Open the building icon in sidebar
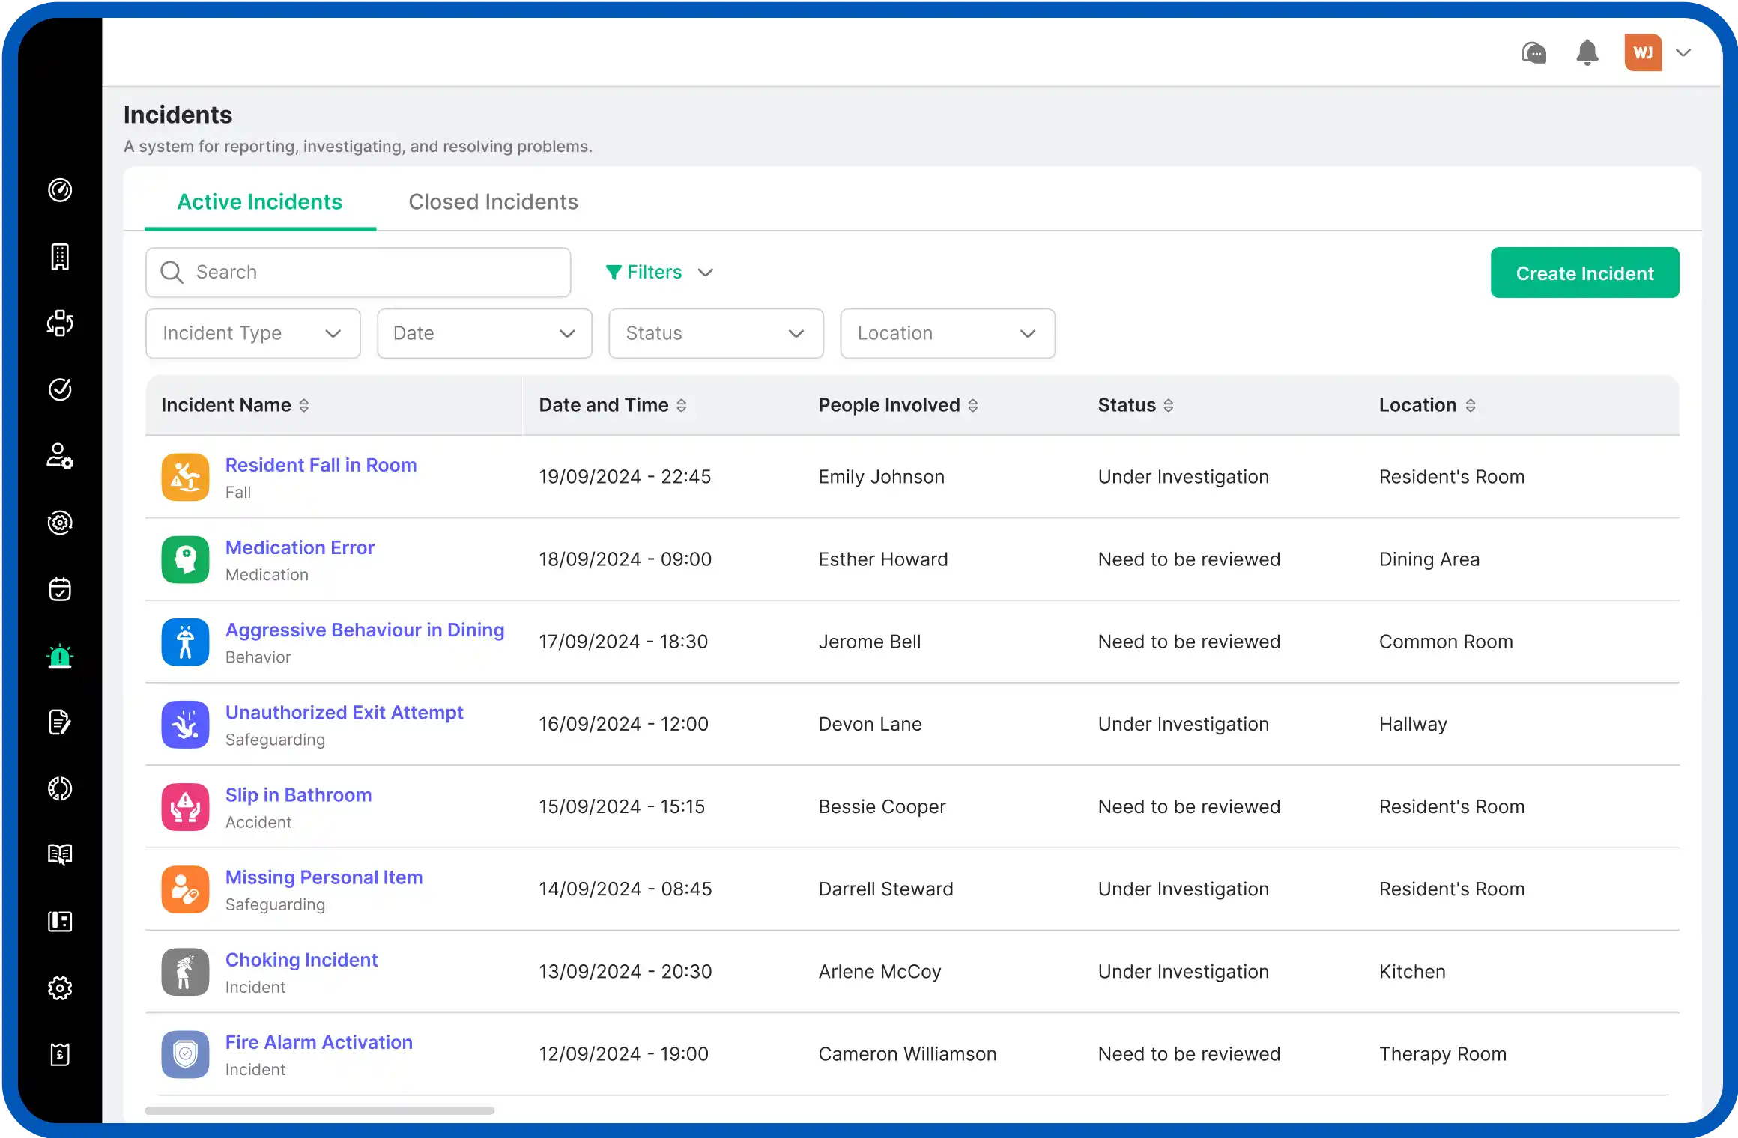 [x=60, y=257]
